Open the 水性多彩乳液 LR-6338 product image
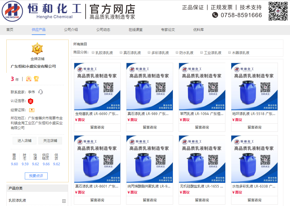The image size is (290, 206). pos(255,159)
